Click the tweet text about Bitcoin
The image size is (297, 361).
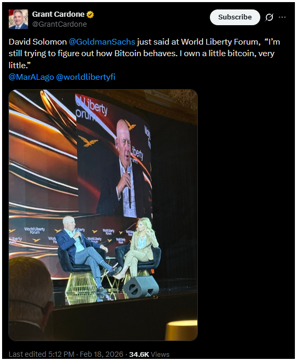pos(144,54)
